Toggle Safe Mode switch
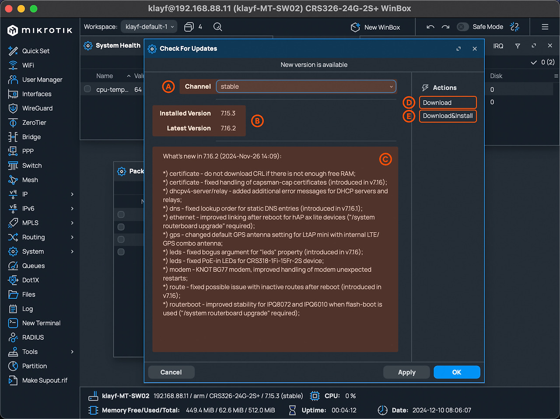 (462, 27)
